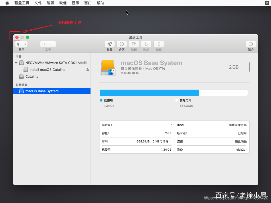Click the 668.3 MB value under 实际可用
This screenshot has width=271, height=203.
186,106
